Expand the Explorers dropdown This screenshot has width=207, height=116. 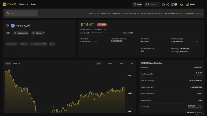pos(38,33)
